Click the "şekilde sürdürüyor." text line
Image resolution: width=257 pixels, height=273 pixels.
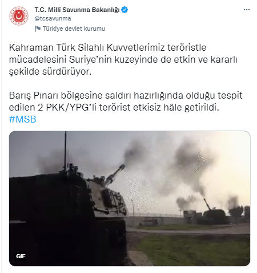(x=50, y=72)
